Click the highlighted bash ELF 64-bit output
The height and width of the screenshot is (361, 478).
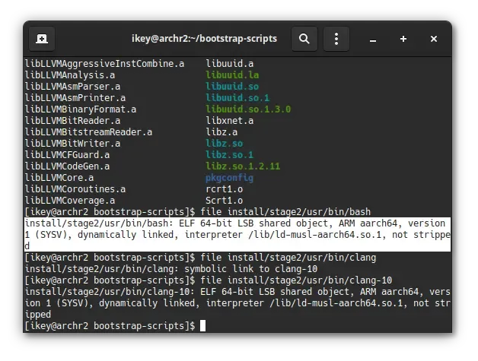click(237, 235)
